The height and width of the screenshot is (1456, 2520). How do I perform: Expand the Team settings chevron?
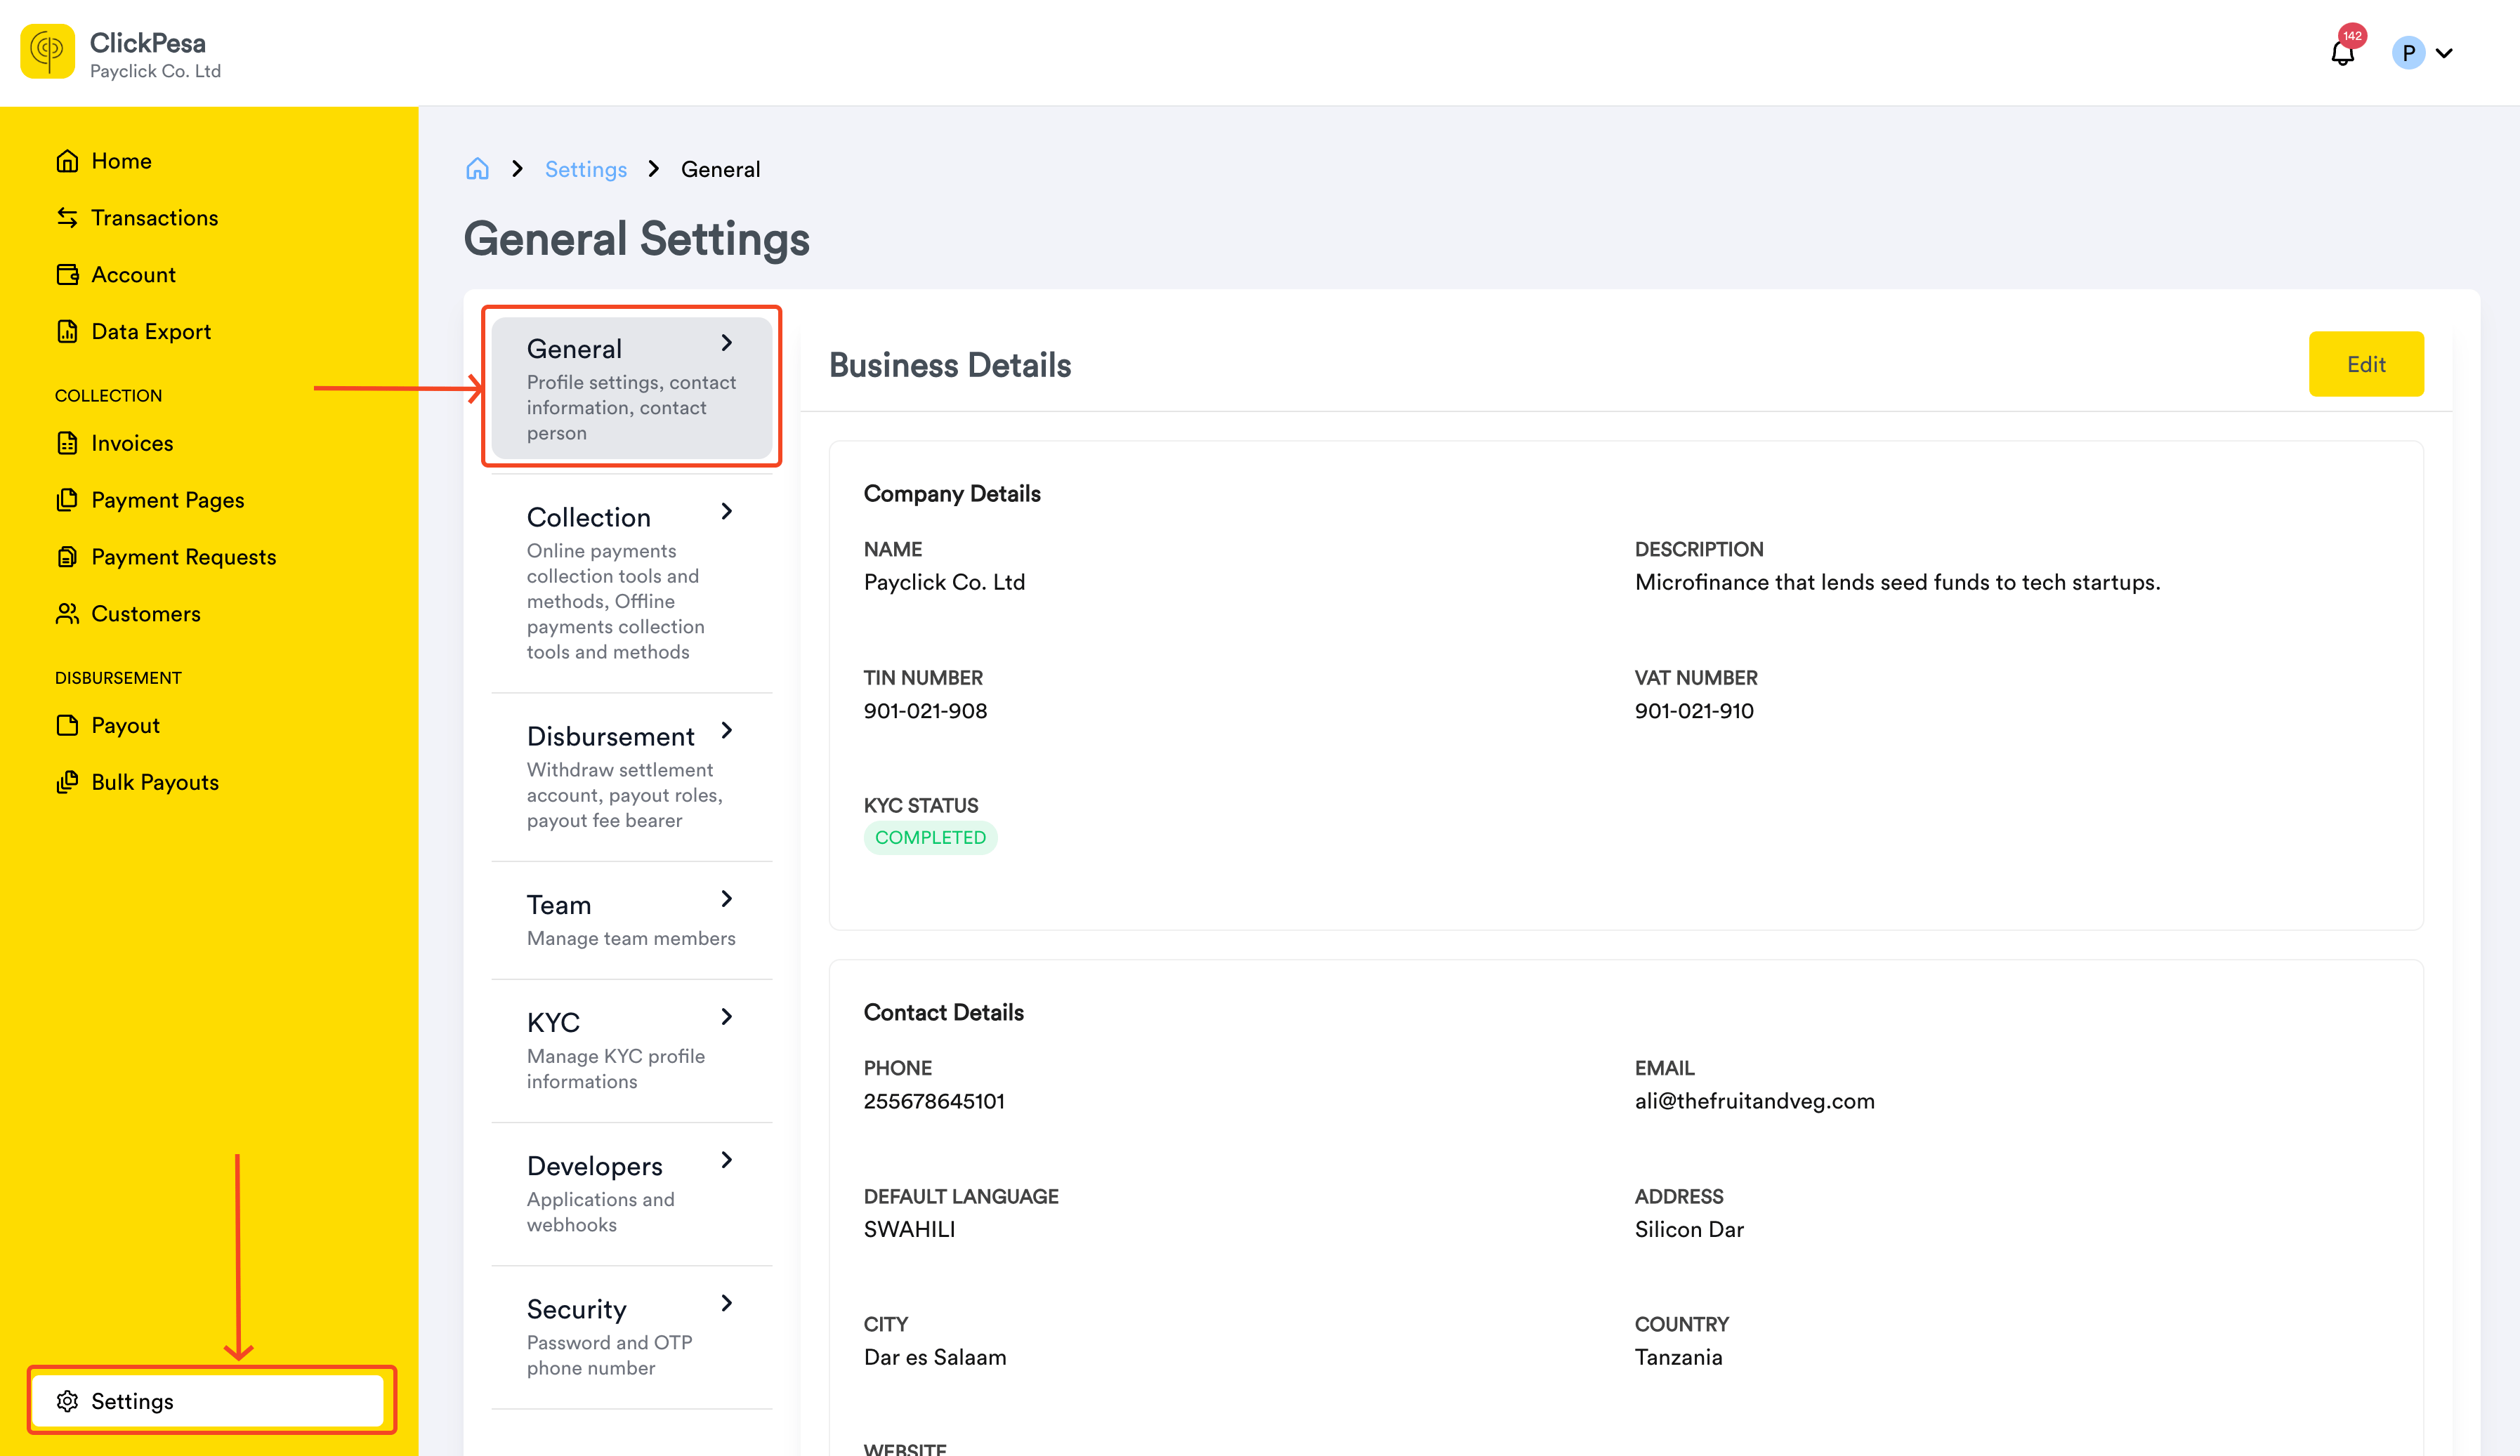pos(727,899)
